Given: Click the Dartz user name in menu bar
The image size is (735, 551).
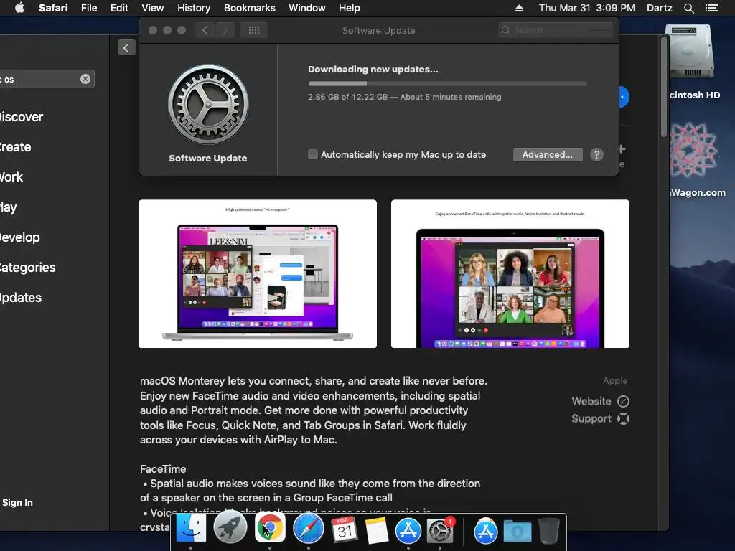Looking at the screenshot, I should pyautogui.click(x=659, y=8).
